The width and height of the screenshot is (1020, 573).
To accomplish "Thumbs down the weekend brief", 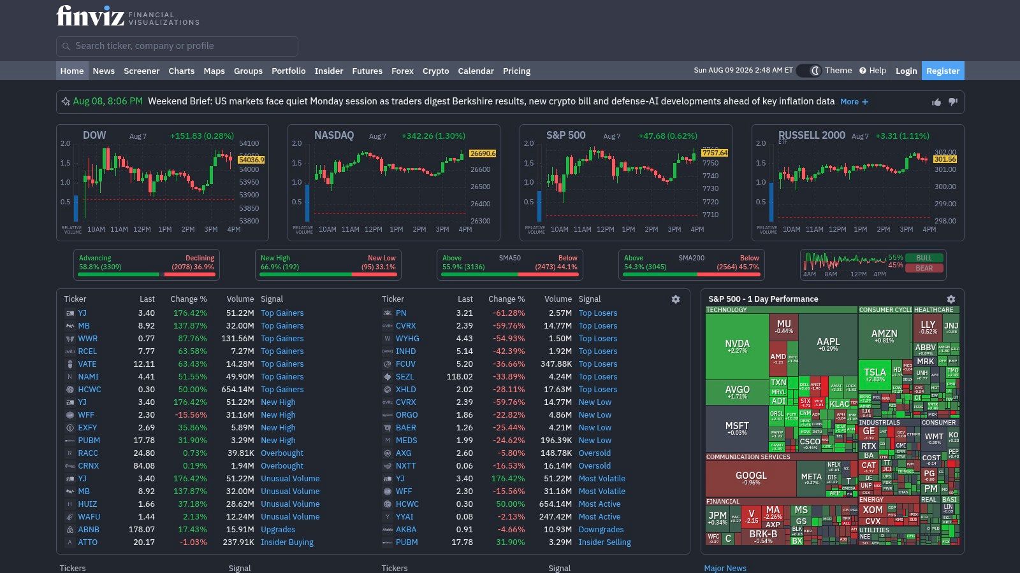I will 953,102.
